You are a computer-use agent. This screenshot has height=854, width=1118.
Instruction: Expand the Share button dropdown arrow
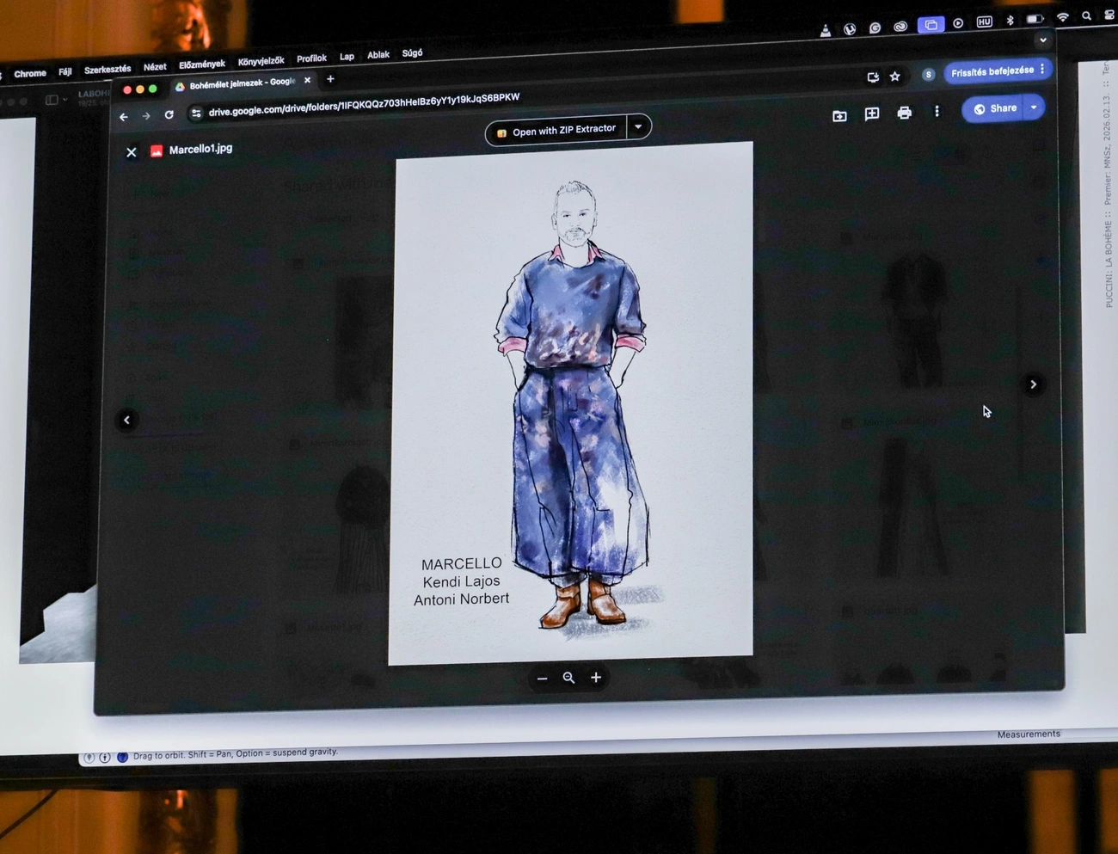1034,108
